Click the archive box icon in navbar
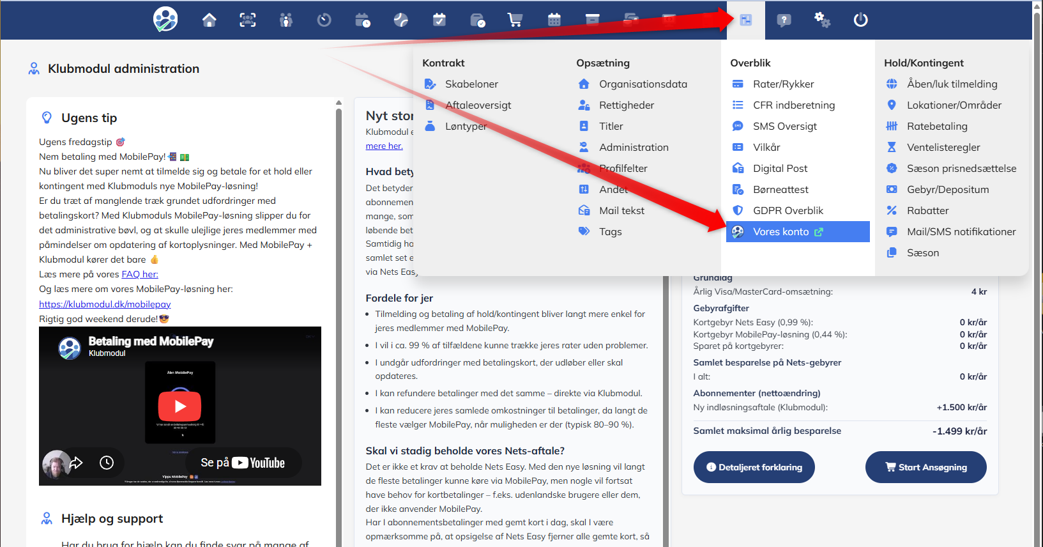Screen dimensions: 1043x547 [593, 20]
